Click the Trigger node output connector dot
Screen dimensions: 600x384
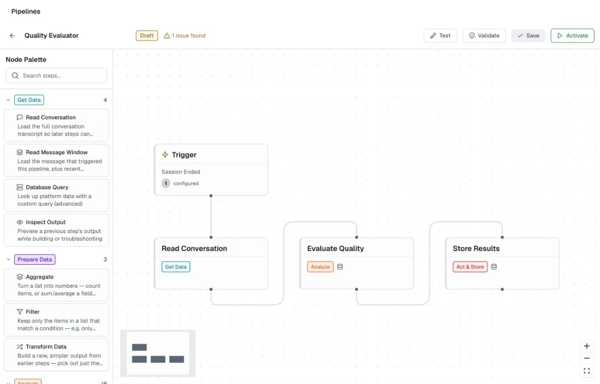coord(211,195)
